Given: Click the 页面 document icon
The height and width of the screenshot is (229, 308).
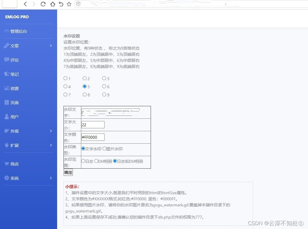Looking at the screenshot, I should [x=7, y=102].
